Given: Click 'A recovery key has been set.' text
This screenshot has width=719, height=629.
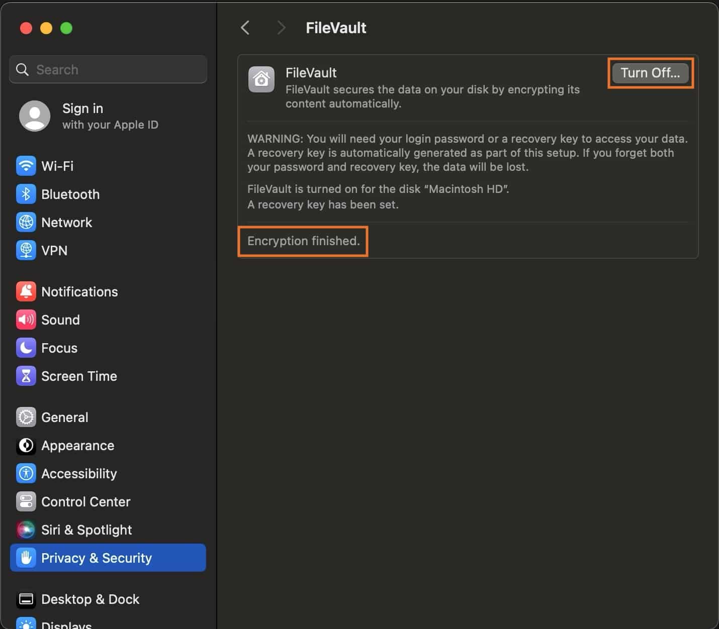Looking at the screenshot, I should pos(323,204).
